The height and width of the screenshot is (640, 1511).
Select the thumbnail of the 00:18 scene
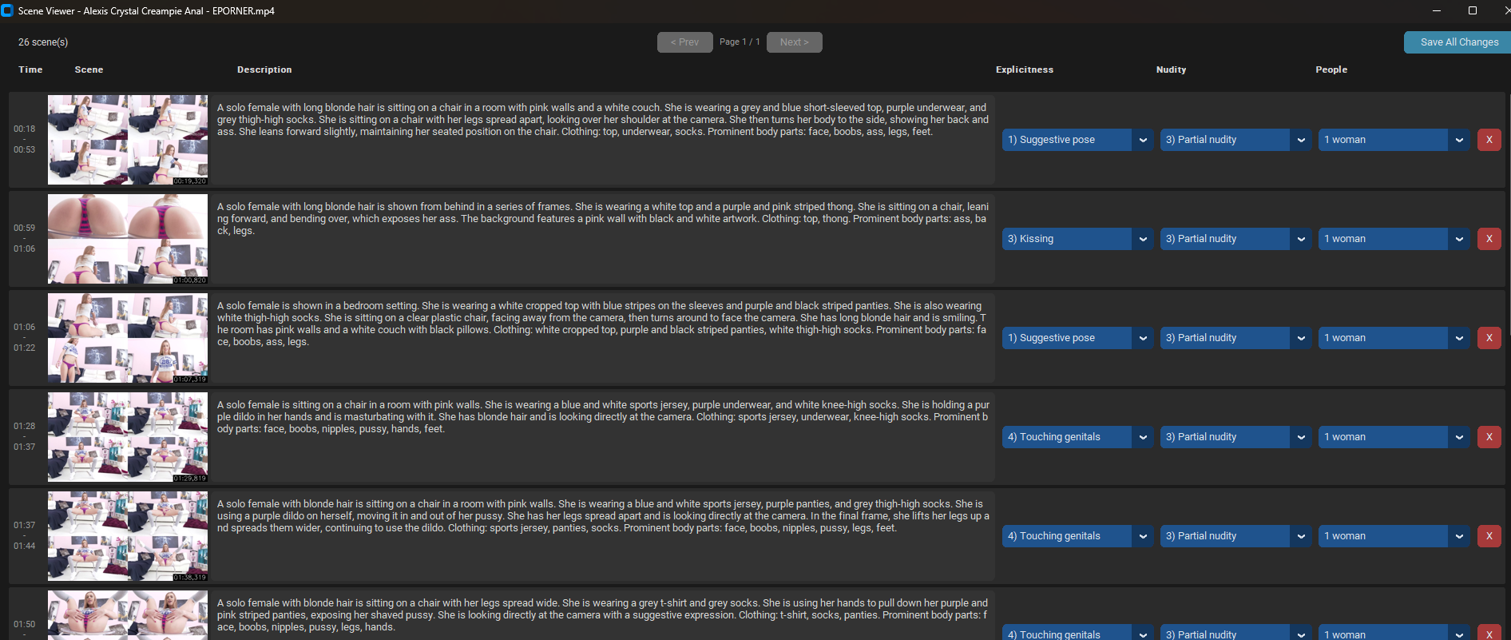click(128, 140)
